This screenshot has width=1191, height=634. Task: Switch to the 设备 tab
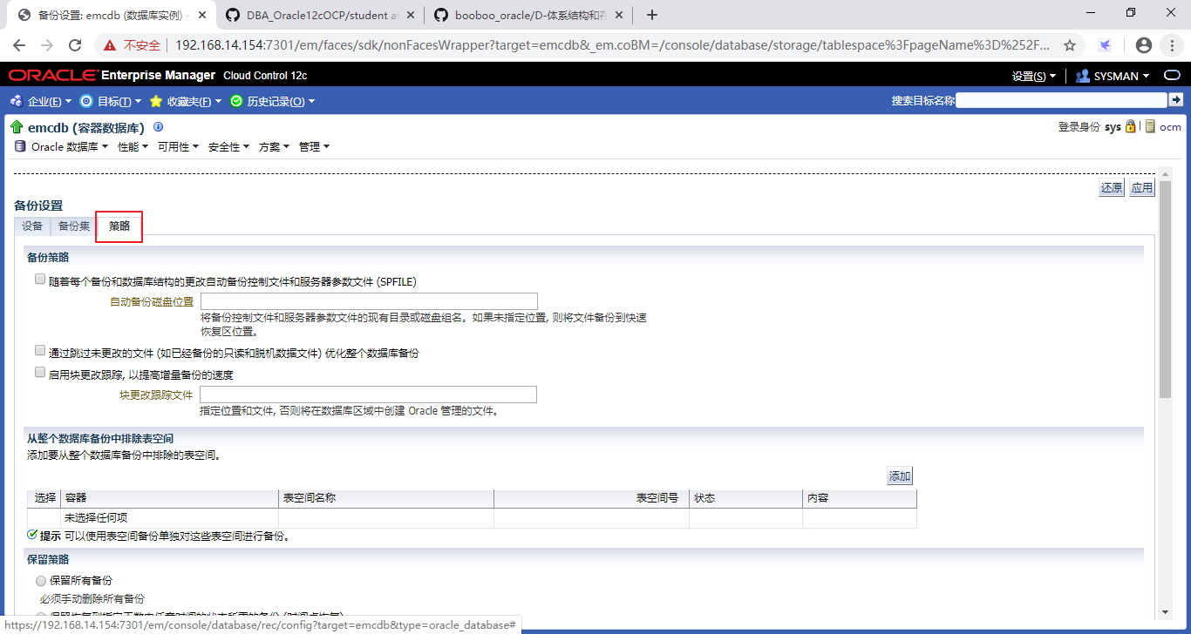32,226
